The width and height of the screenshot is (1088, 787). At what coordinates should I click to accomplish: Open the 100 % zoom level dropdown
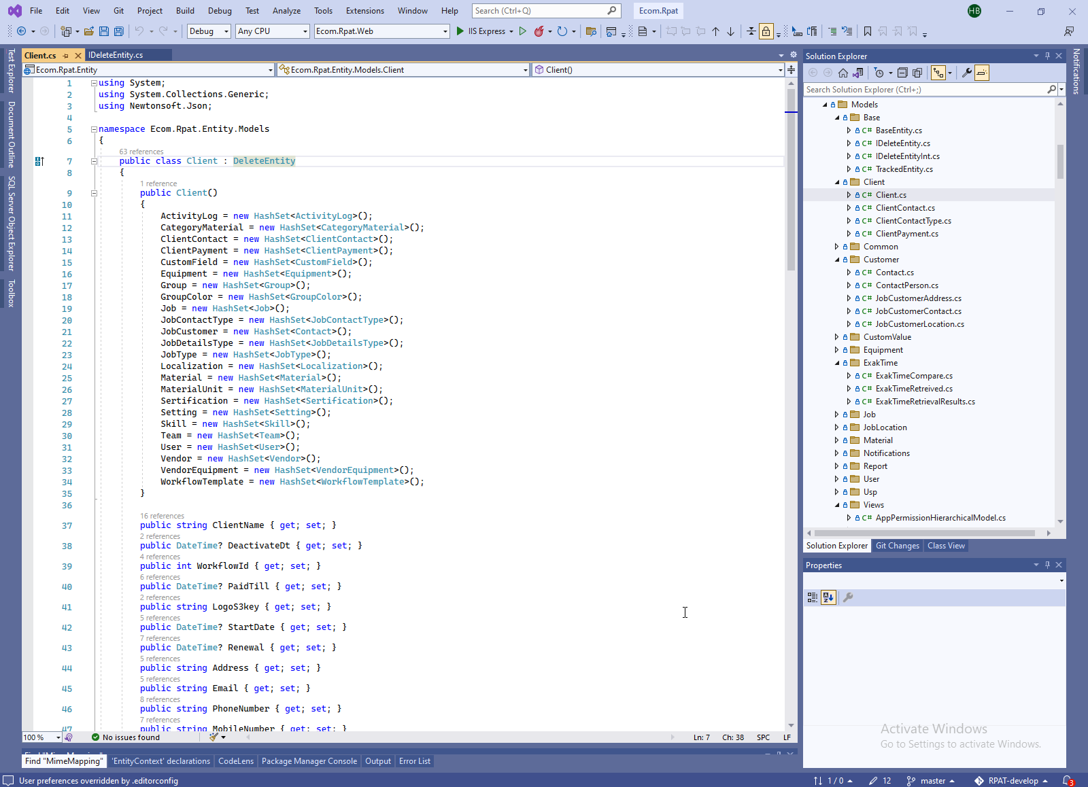pos(41,737)
